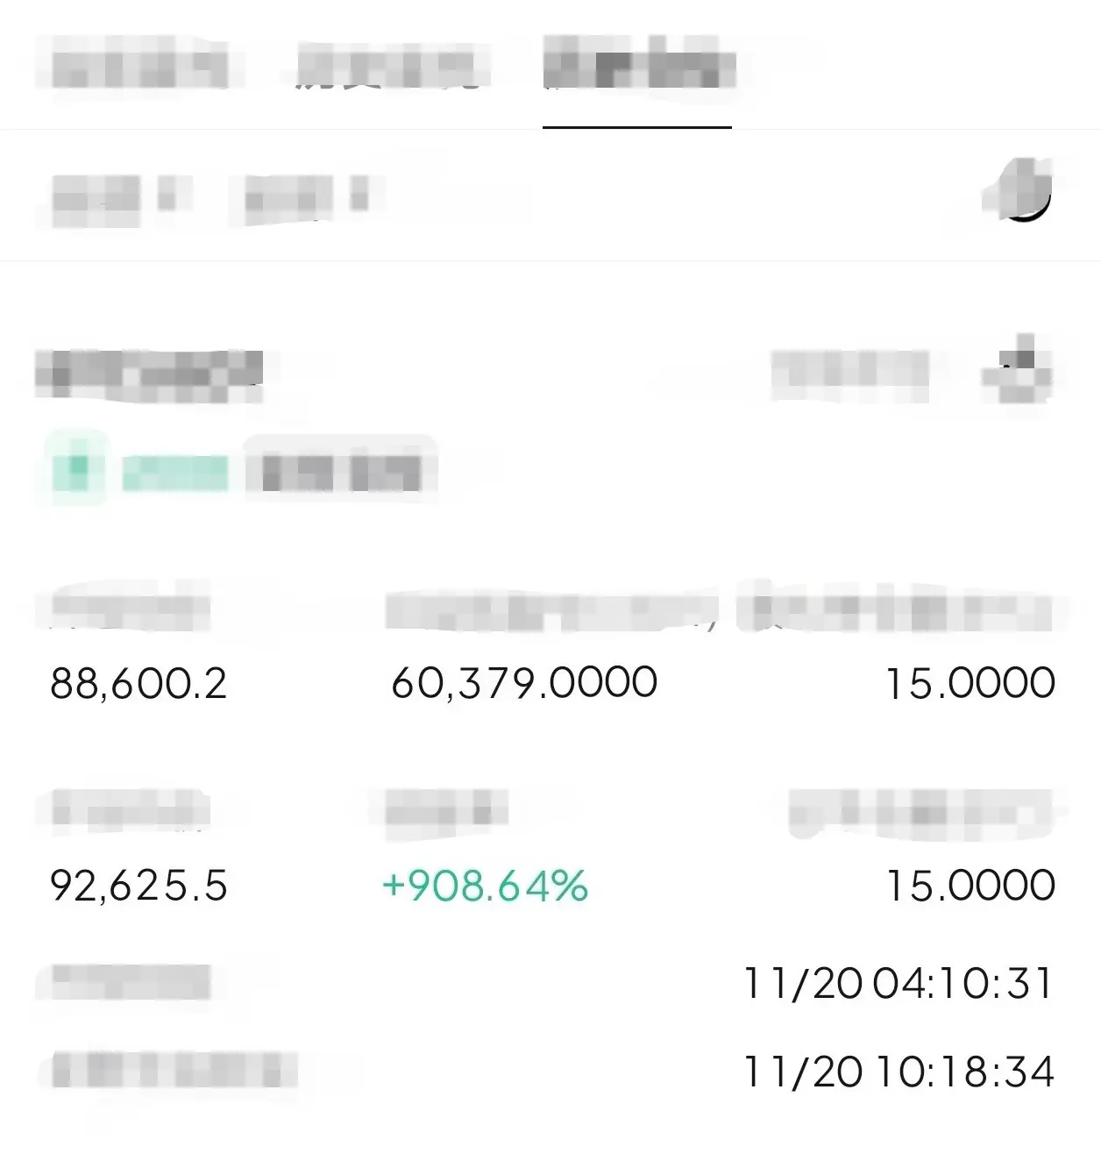Click the 92,625.5 price value
Viewport: 1101px width, 1168px height.
tap(139, 886)
